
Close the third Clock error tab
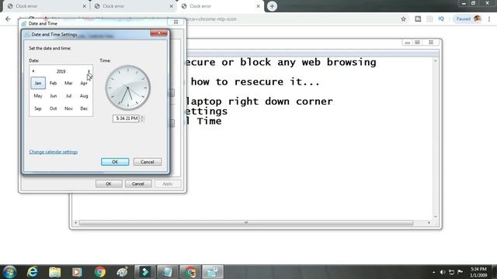pos(259,6)
